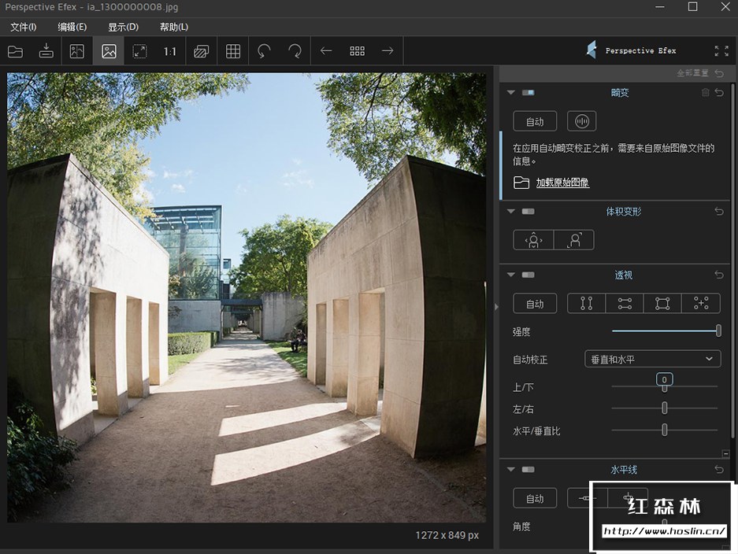Toggle the grid overlay icon
This screenshot has height=554, width=738.
(x=233, y=51)
